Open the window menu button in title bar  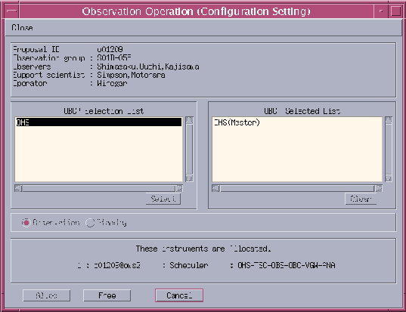11,11
